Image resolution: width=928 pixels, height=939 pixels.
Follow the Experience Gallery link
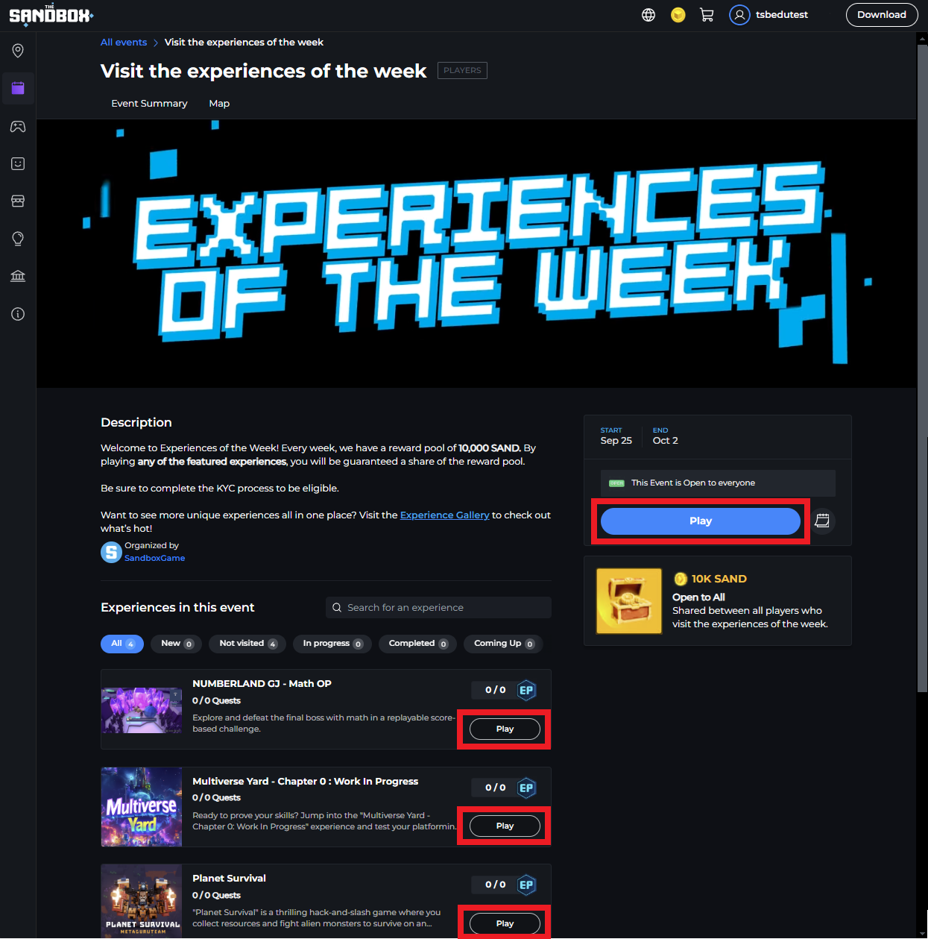coord(445,515)
